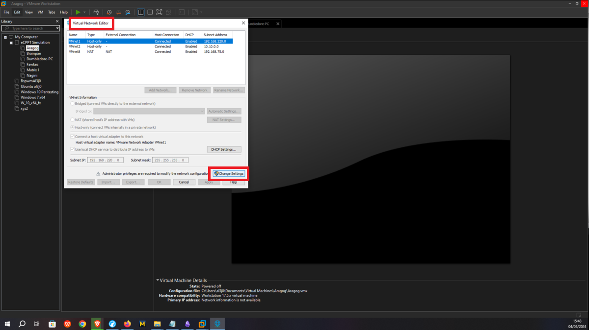Image resolution: width=589 pixels, height=330 pixels.
Task: Click Cancel in Virtual Network Editor
Action: pyautogui.click(x=184, y=182)
